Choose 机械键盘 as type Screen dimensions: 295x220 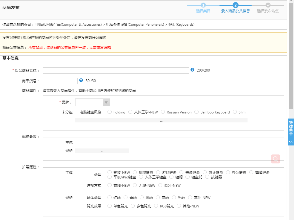135,172
